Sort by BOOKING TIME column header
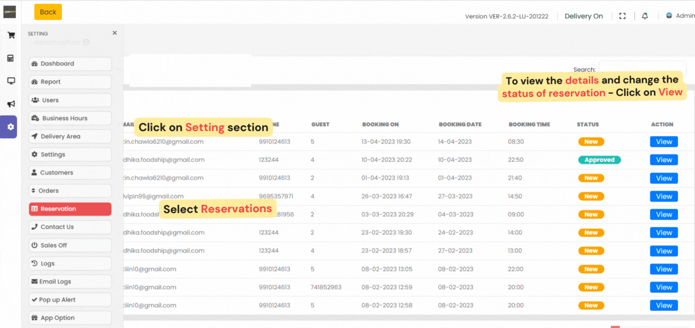 click(529, 124)
